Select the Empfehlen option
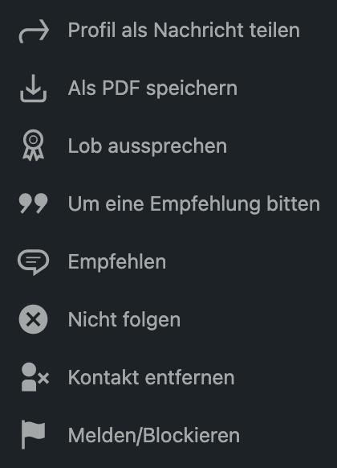This screenshot has height=468, width=337. click(x=168, y=262)
